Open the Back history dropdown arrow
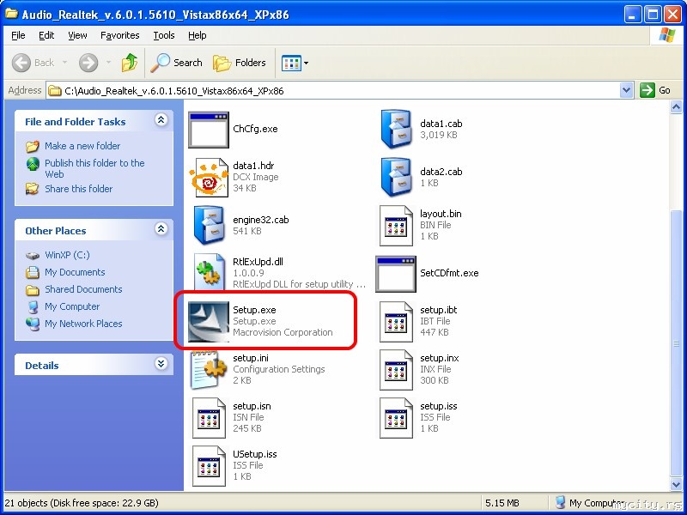This screenshot has height=515, width=687. (65, 63)
